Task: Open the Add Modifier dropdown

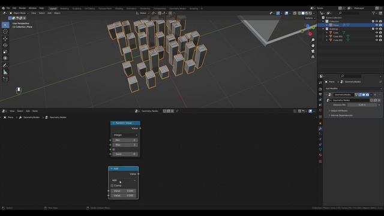Action: click(x=353, y=88)
